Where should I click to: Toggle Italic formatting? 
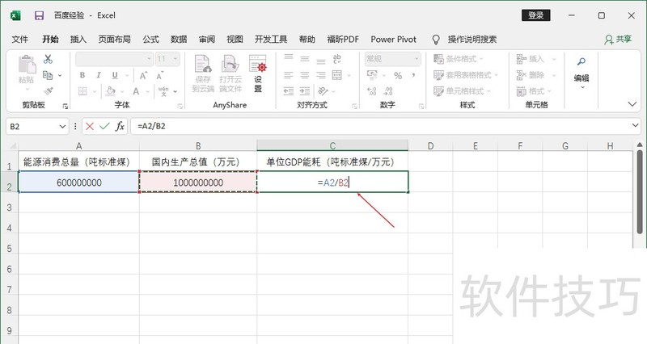coord(99,75)
